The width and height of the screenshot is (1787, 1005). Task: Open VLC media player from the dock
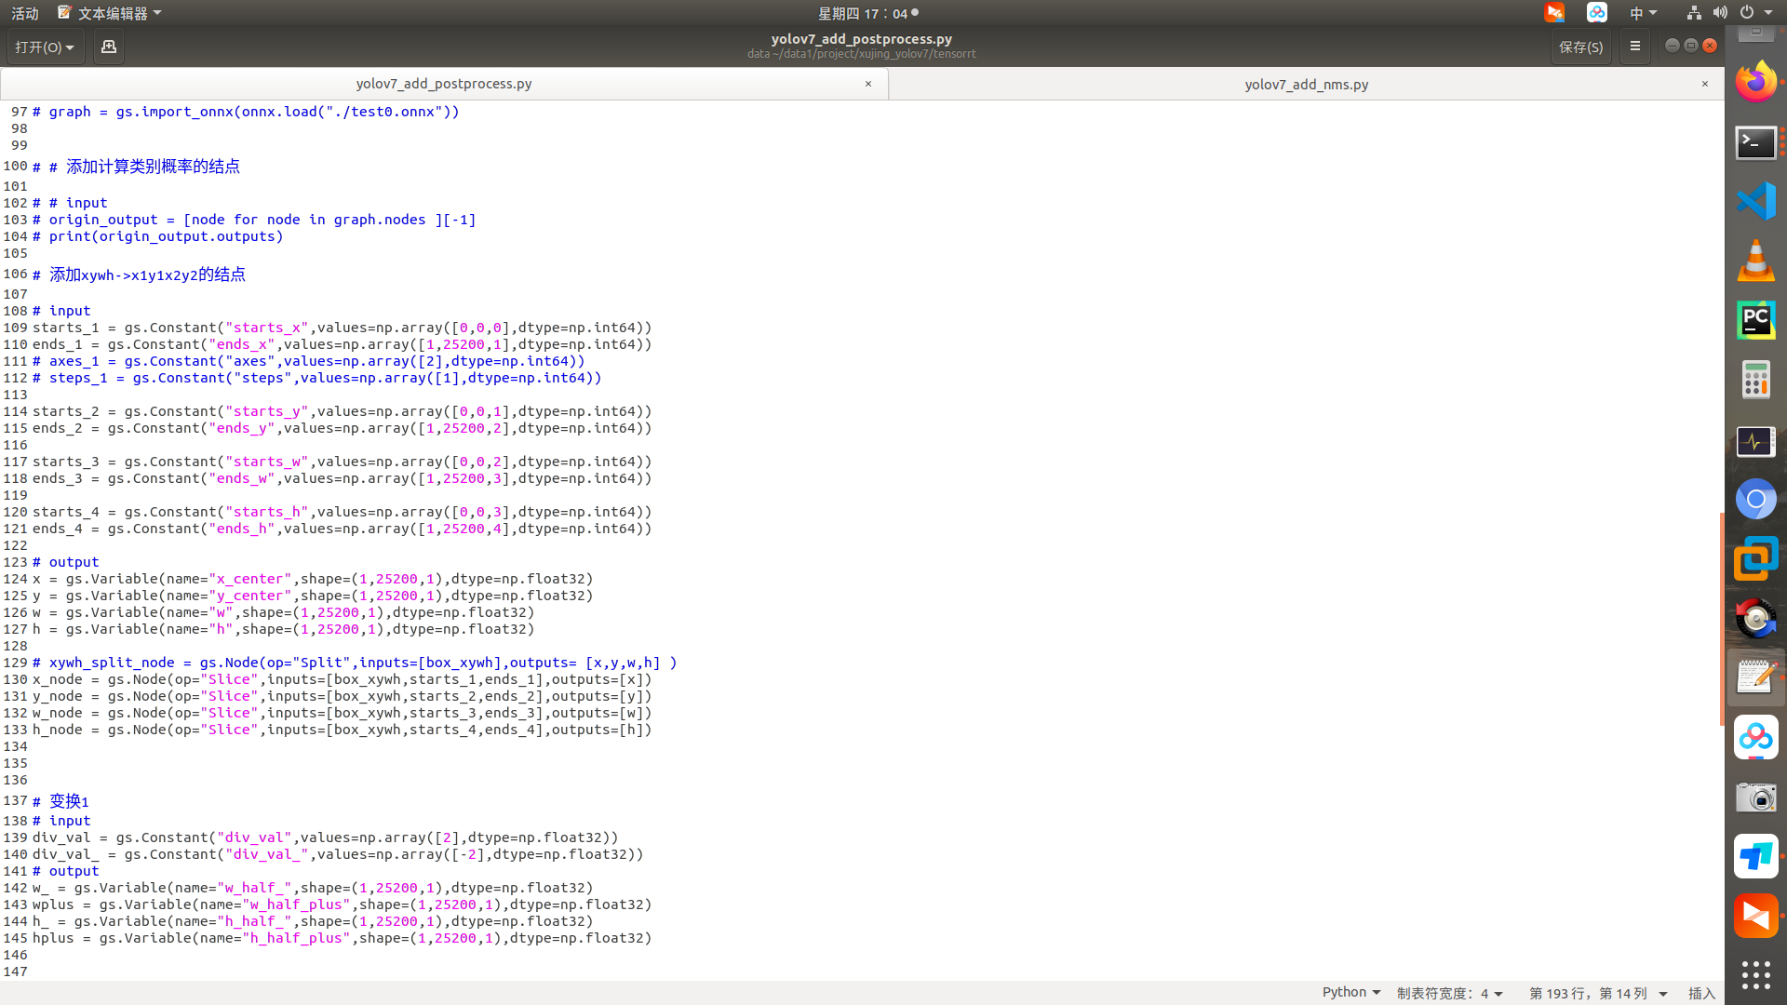pos(1756,261)
